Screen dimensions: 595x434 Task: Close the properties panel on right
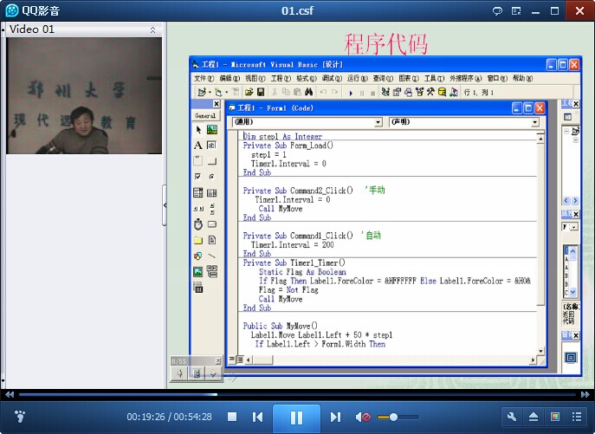(x=576, y=214)
